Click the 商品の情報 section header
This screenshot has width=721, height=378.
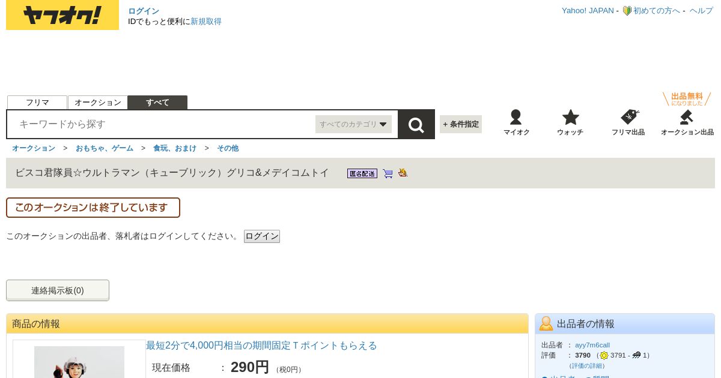[267, 324]
